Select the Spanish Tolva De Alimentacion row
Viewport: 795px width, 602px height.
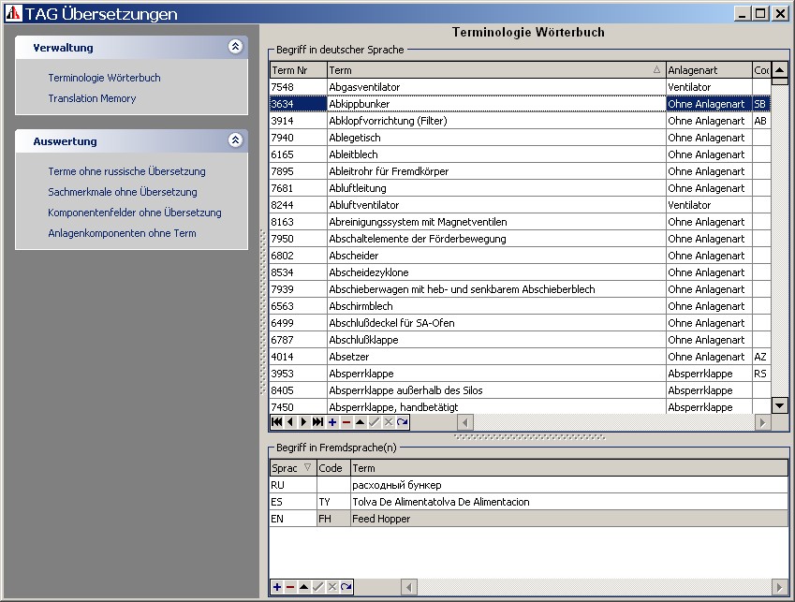pyautogui.click(x=529, y=502)
